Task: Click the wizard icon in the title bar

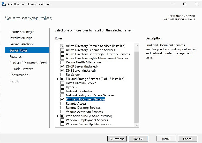Action: pyautogui.click(x=4, y=4)
